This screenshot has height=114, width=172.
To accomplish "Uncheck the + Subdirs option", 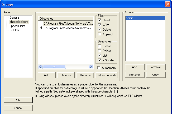I will coord(99,60).
